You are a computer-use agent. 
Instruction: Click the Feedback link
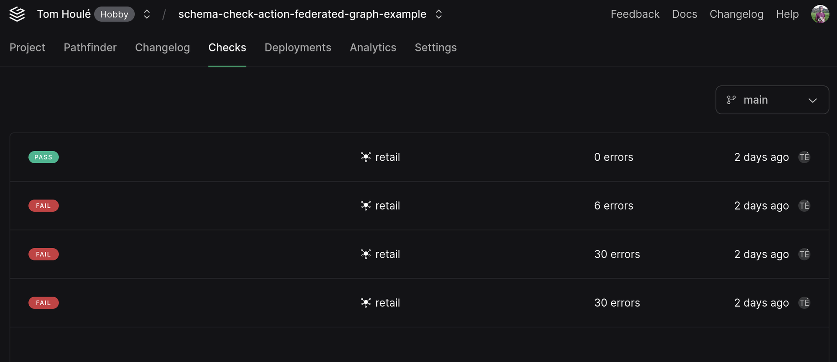[635, 14]
